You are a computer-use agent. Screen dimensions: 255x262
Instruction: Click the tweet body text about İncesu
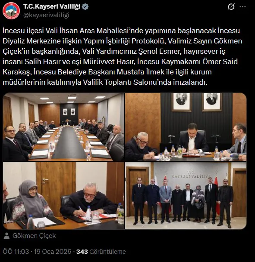click(x=122, y=56)
